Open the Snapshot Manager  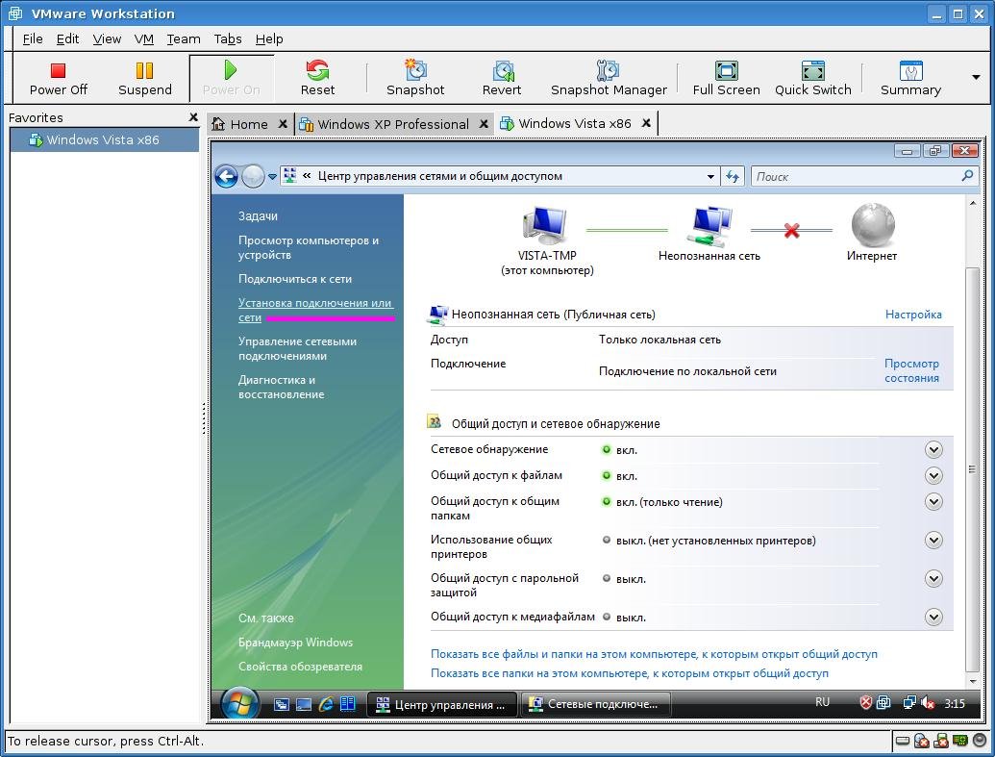click(x=609, y=79)
